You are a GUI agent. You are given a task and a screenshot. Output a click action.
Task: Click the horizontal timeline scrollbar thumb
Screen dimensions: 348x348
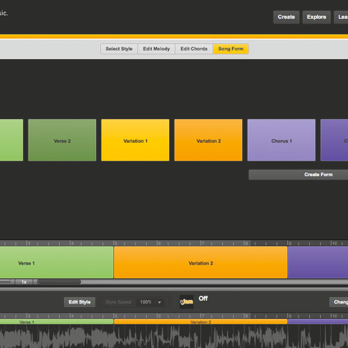(x=59, y=282)
